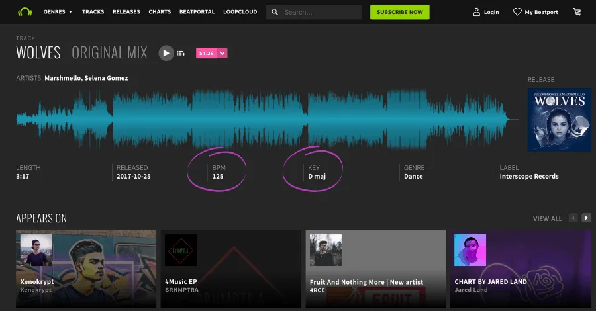
Task: Open the Marshmello artist link
Action: [x=63, y=78]
